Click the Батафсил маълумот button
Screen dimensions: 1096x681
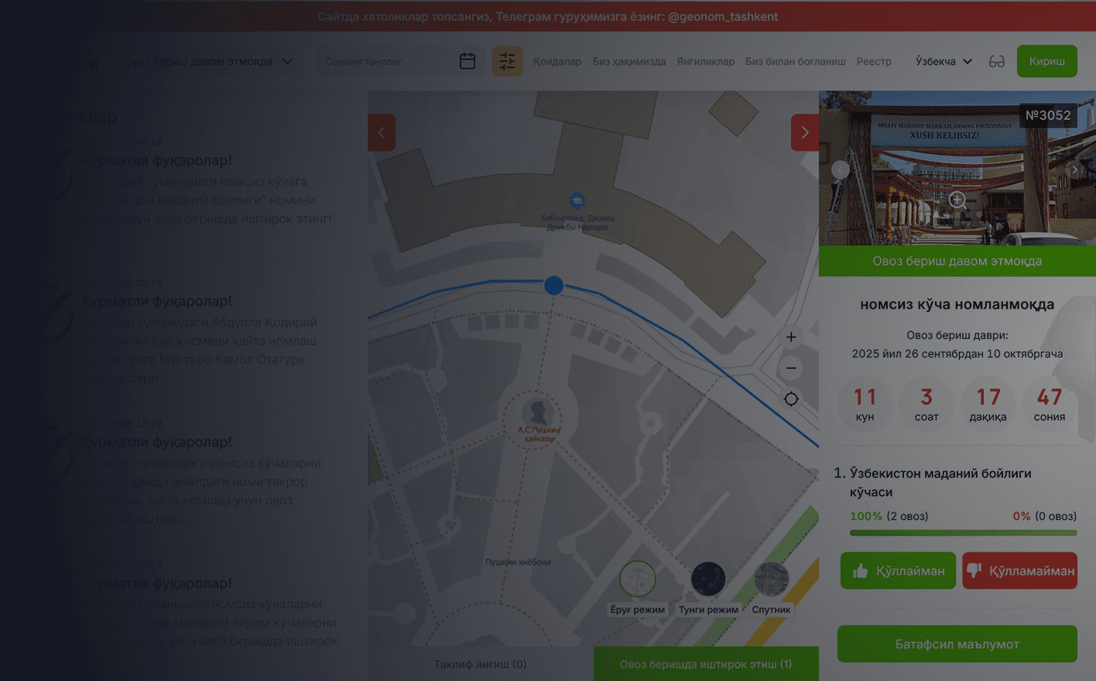pyautogui.click(x=957, y=644)
